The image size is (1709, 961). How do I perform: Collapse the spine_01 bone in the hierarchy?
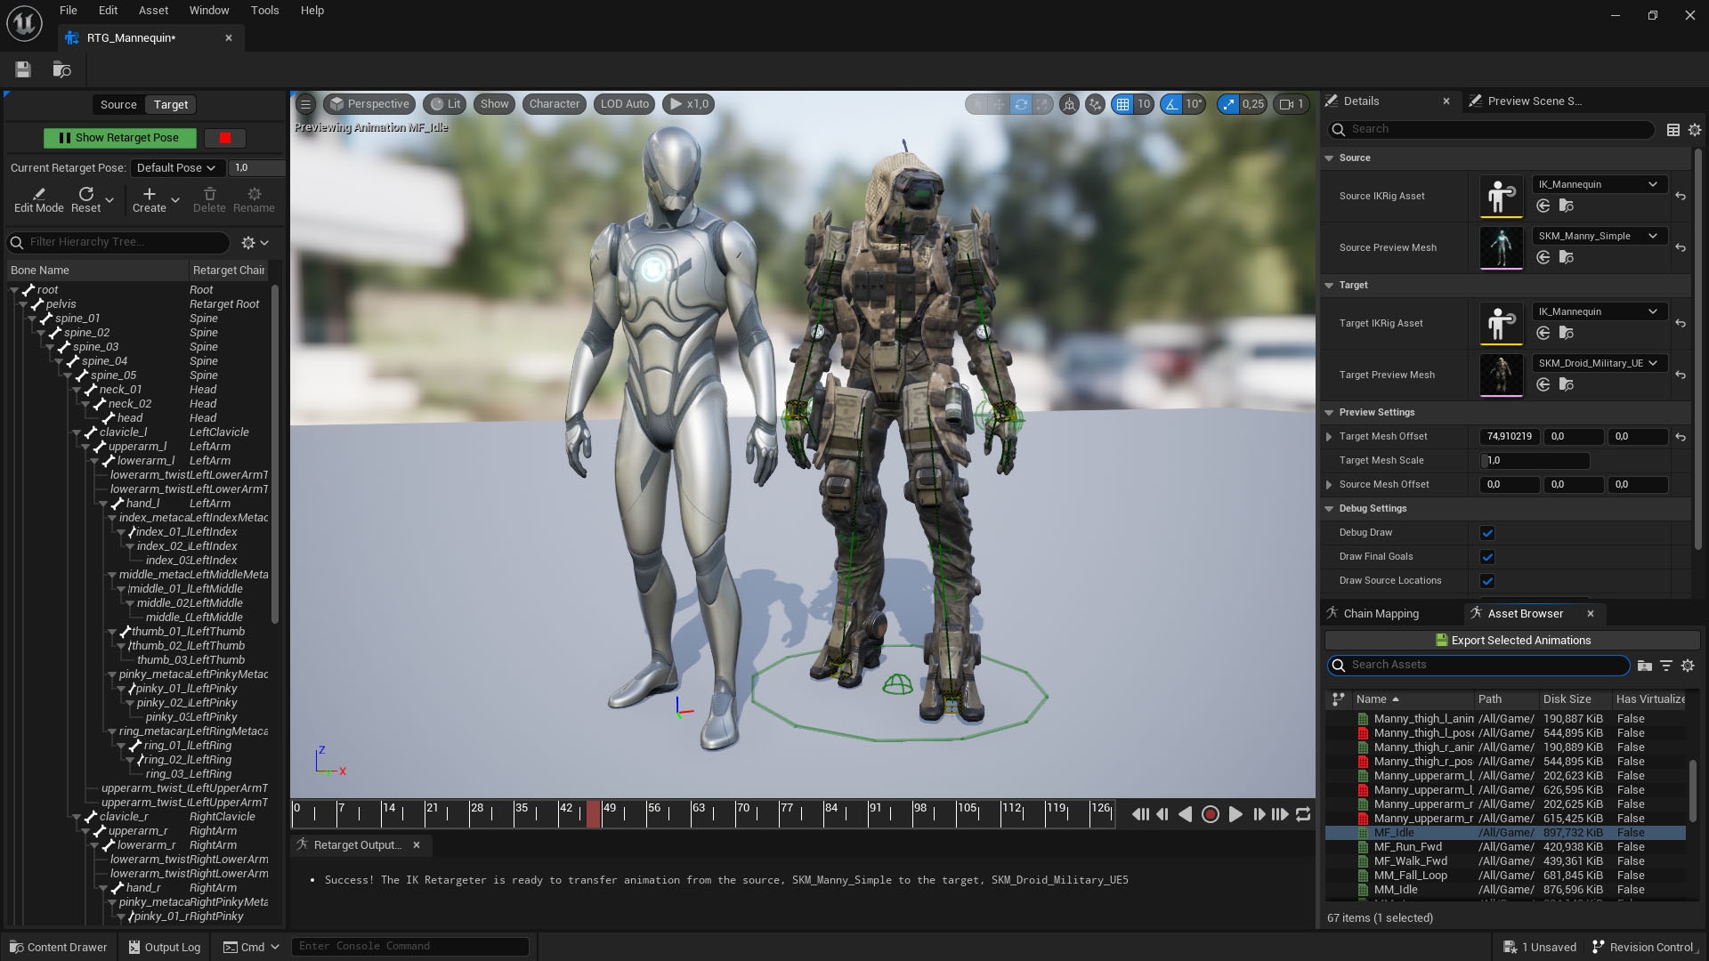(x=32, y=319)
